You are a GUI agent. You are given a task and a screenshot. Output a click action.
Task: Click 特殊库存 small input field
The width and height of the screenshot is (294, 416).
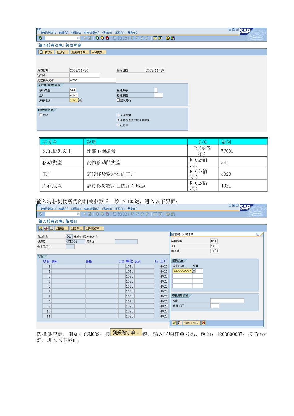[x=156, y=90]
